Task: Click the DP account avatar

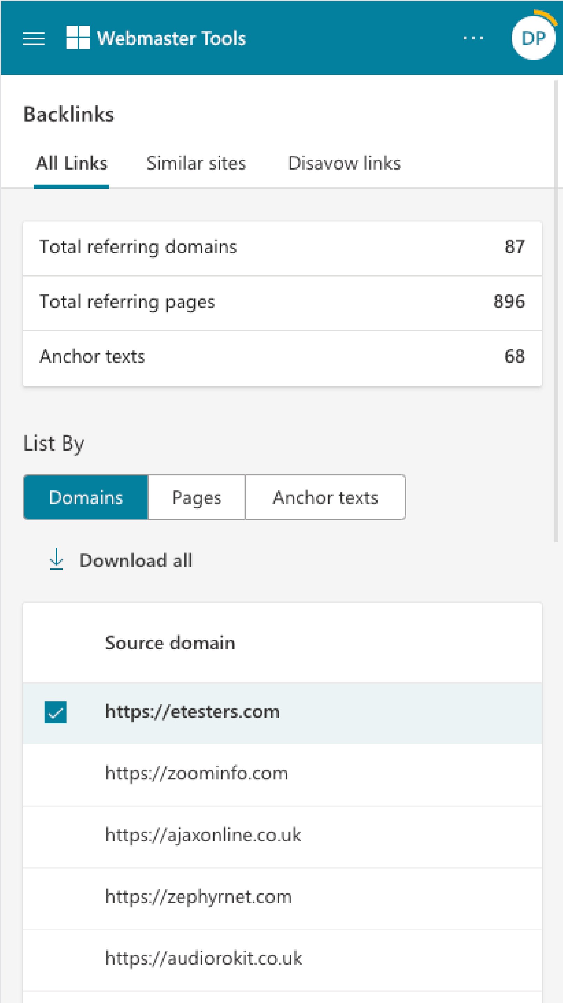Action: tap(533, 38)
